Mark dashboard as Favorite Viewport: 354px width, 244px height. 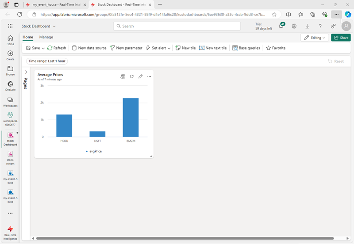point(276,48)
